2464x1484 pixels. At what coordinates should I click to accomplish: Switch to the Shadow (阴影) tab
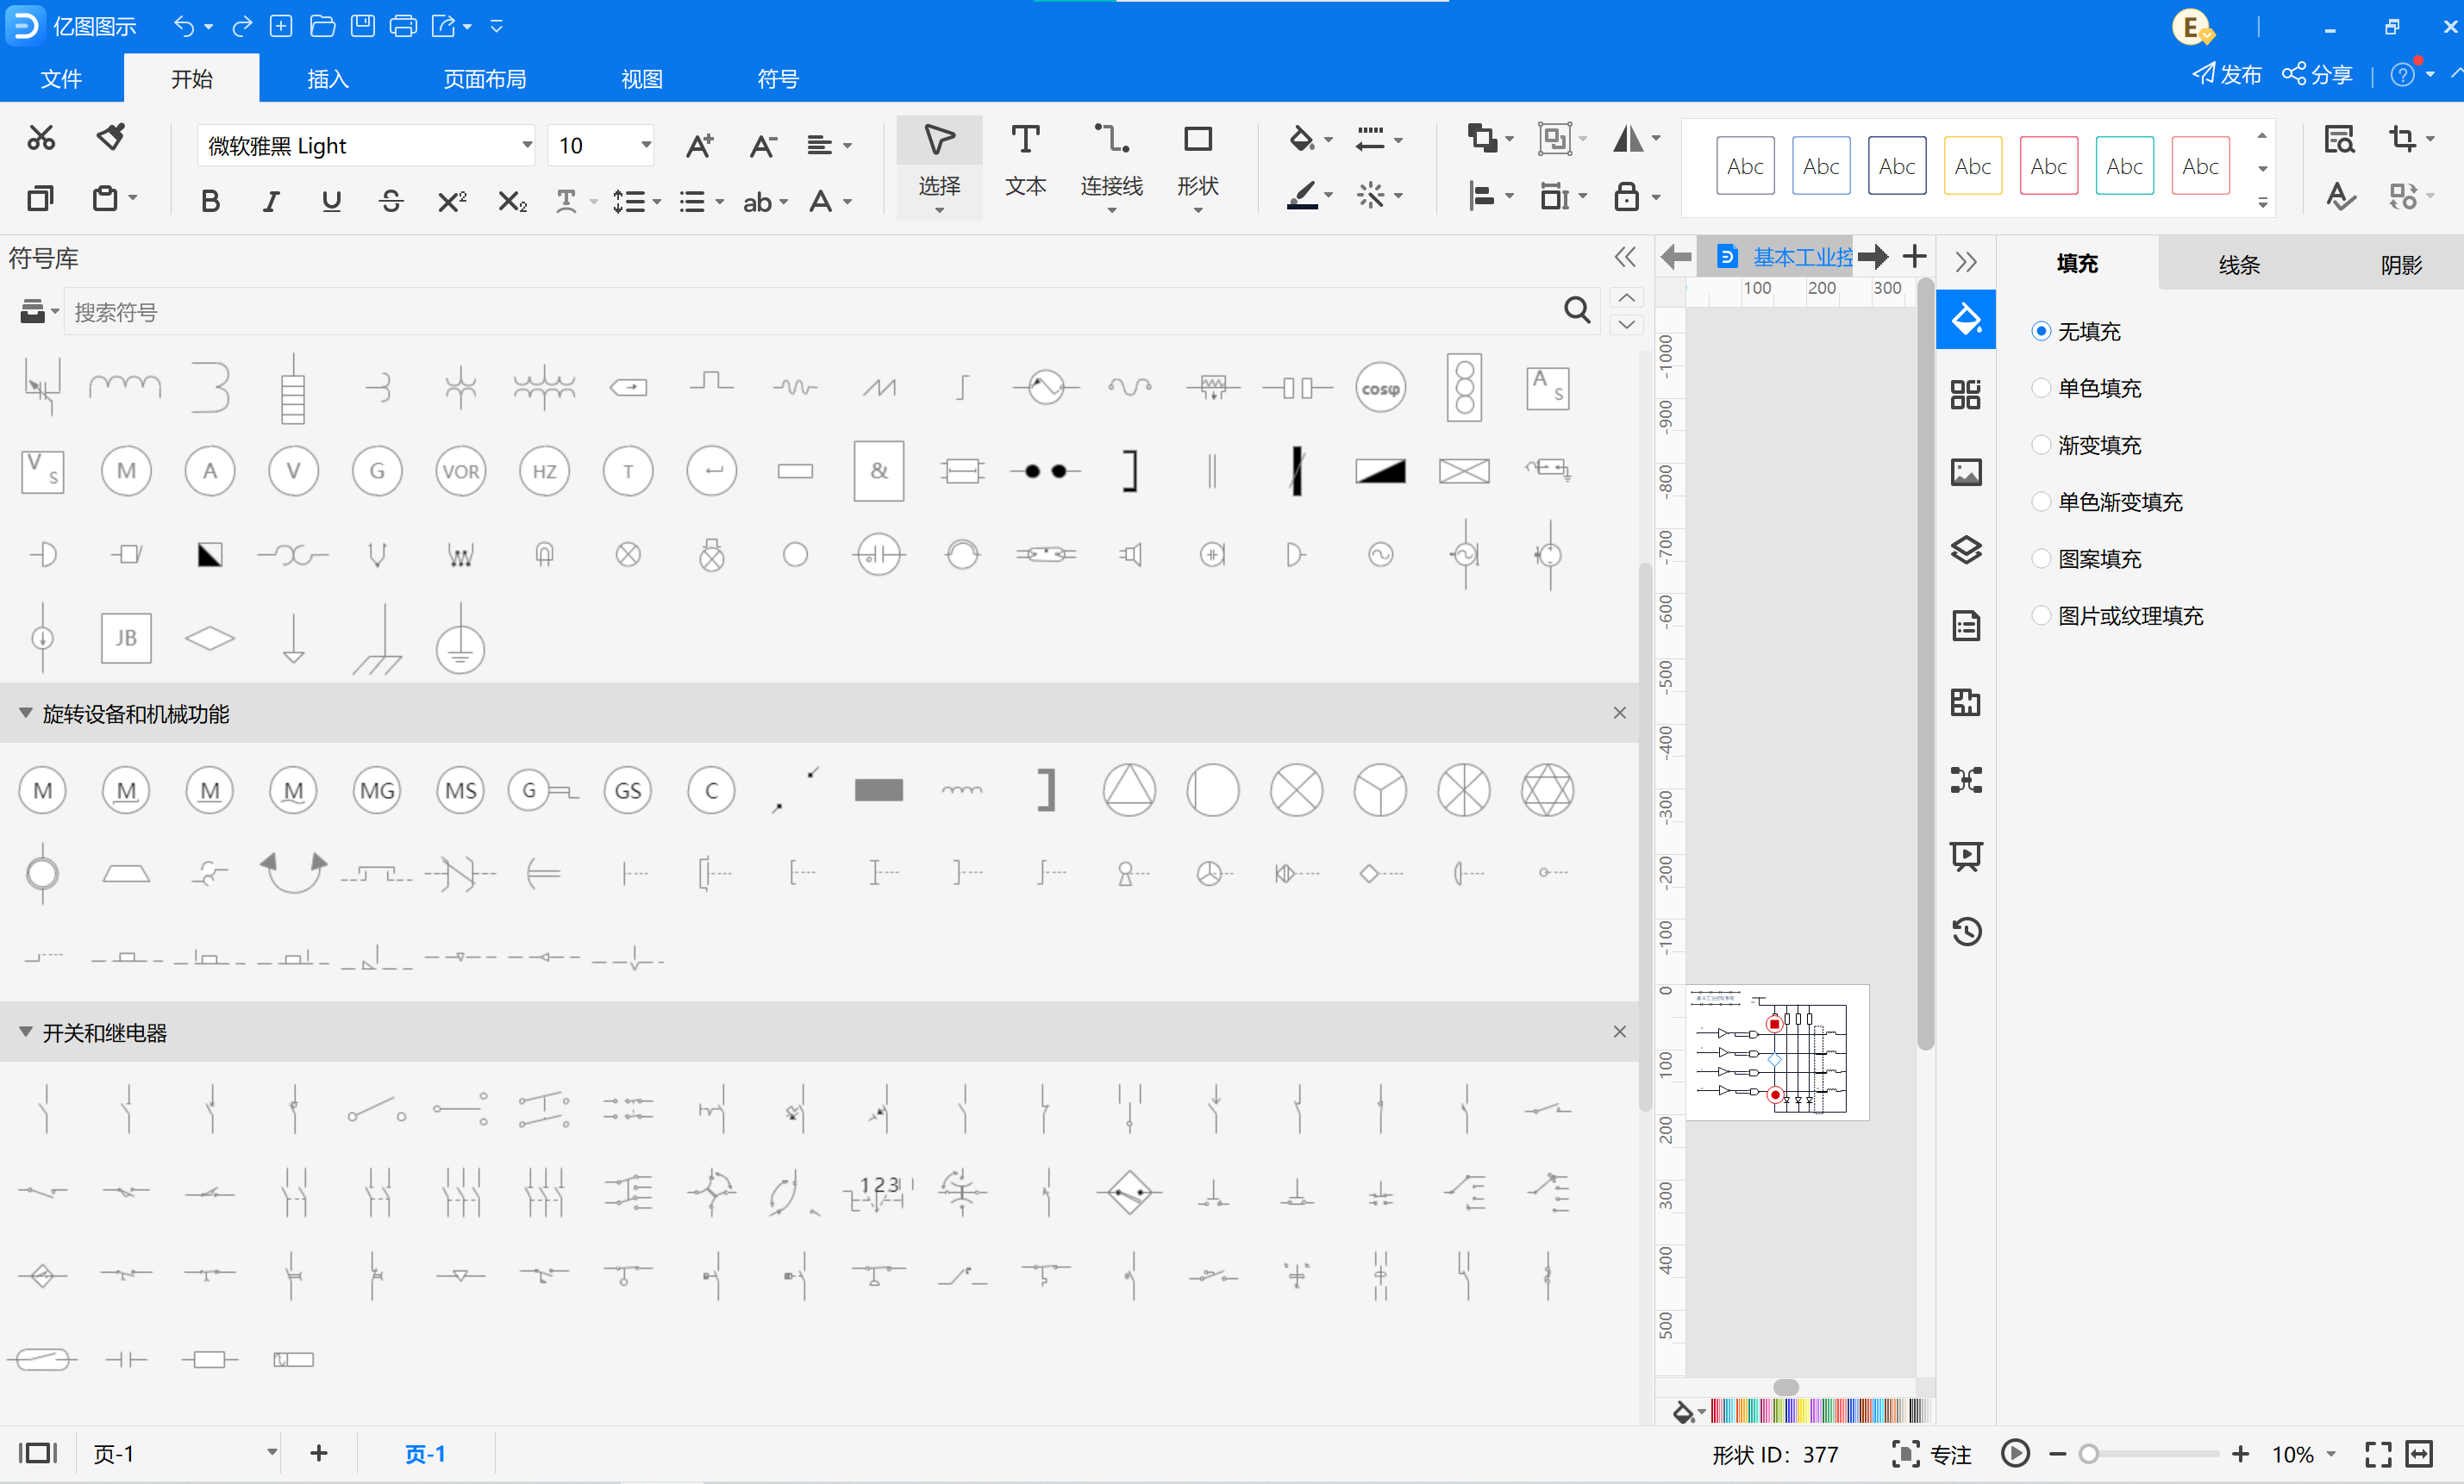[2400, 264]
